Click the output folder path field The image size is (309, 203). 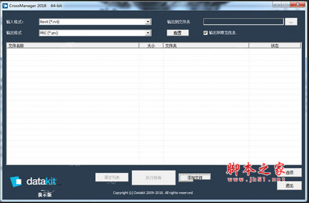coord(244,22)
